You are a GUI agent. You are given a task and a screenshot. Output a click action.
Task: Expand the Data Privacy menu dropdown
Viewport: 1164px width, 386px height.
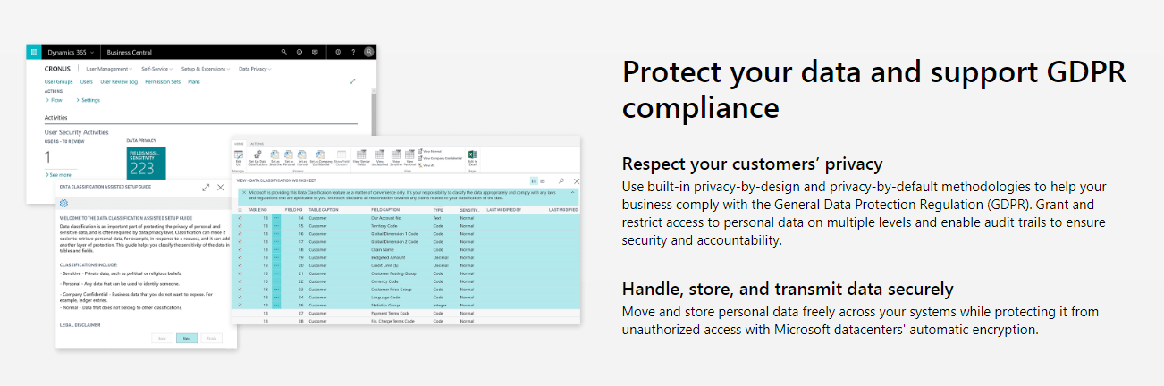coord(255,69)
